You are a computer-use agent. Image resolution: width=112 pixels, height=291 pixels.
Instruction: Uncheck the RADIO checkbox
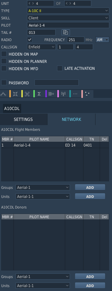(x=30, y=40)
